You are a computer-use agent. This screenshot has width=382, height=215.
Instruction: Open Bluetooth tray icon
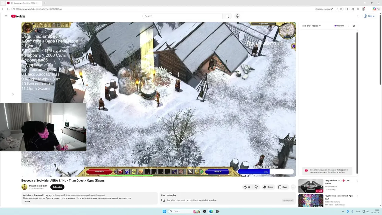(348, 211)
